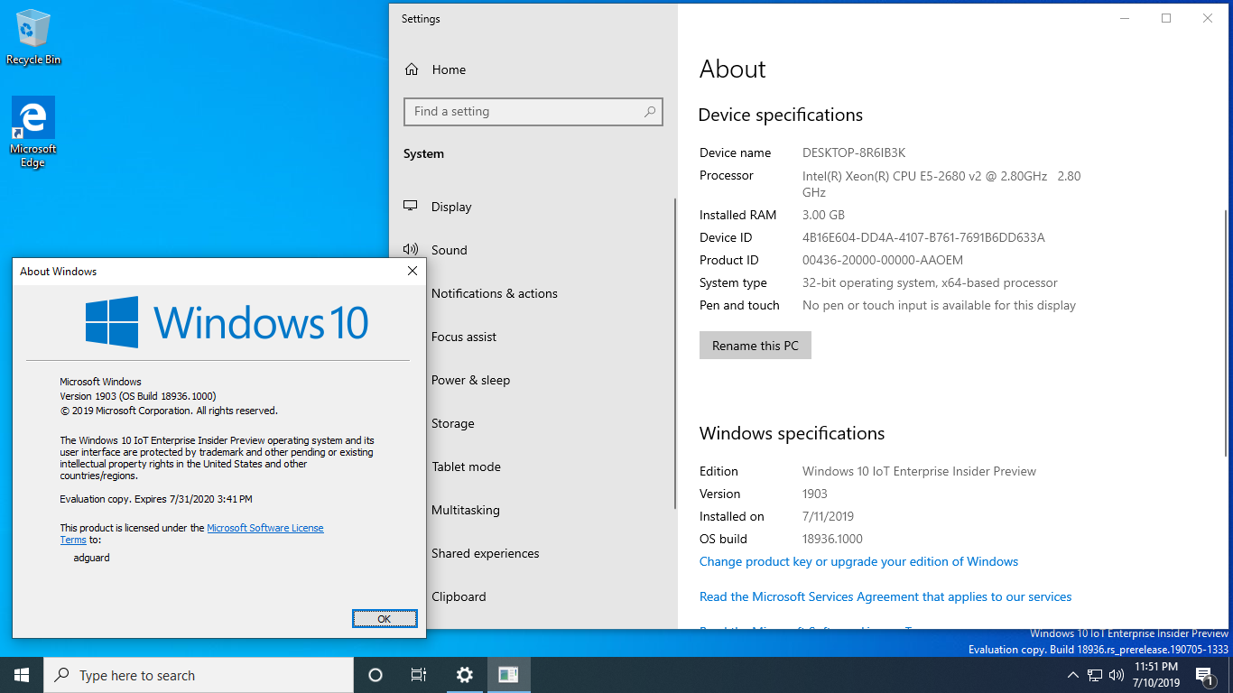Open the Action Center notification icon
The height and width of the screenshot is (693, 1233).
pyautogui.click(x=1205, y=675)
